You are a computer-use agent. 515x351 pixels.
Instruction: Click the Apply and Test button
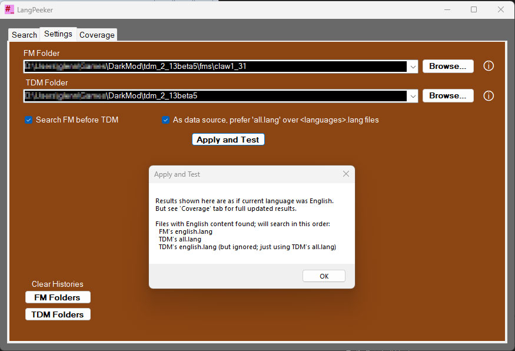click(x=228, y=140)
